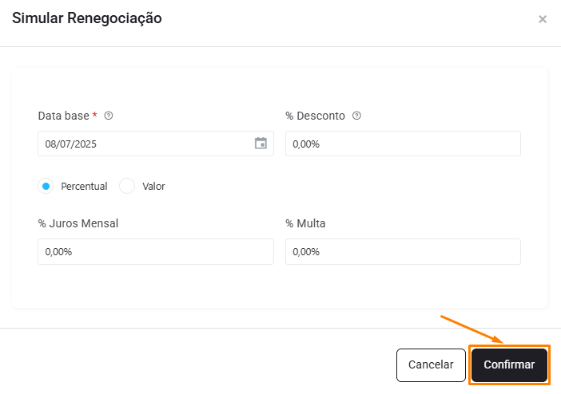Focus the Data base date field
This screenshot has height=394, width=561.
156,144
